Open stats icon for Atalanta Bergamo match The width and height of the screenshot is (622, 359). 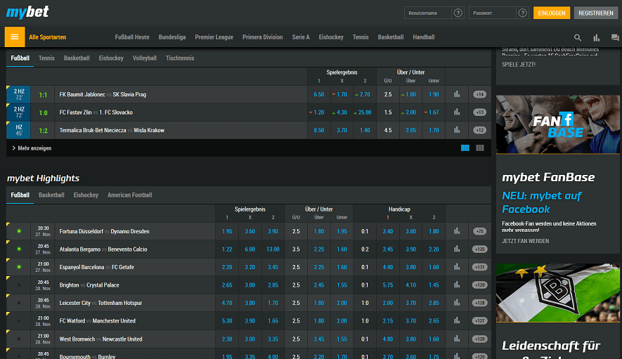(x=457, y=249)
